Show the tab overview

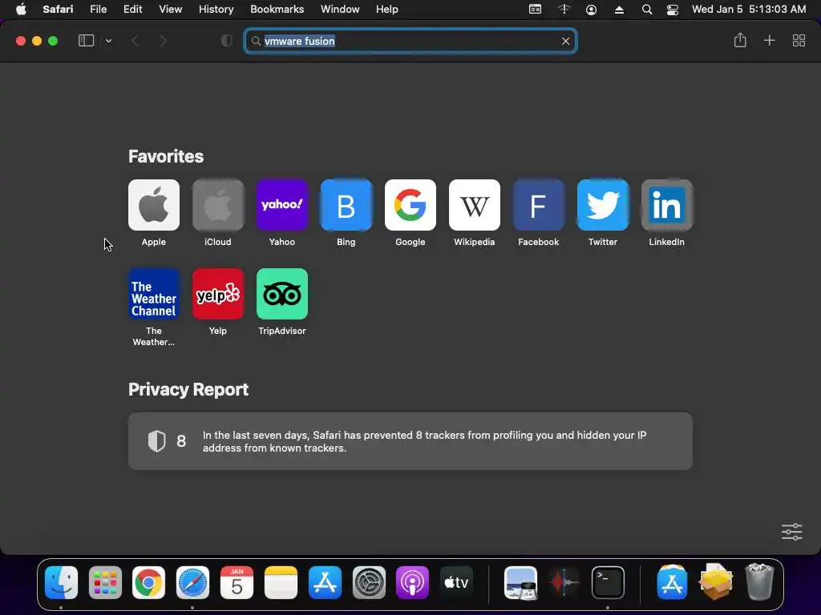pyautogui.click(x=799, y=40)
